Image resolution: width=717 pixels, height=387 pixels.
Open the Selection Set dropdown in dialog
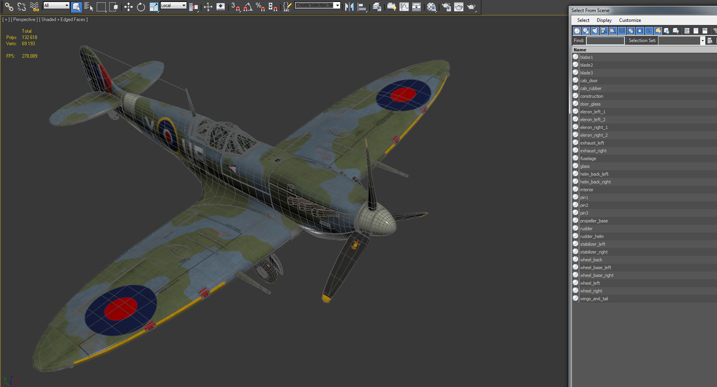(702, 41)
